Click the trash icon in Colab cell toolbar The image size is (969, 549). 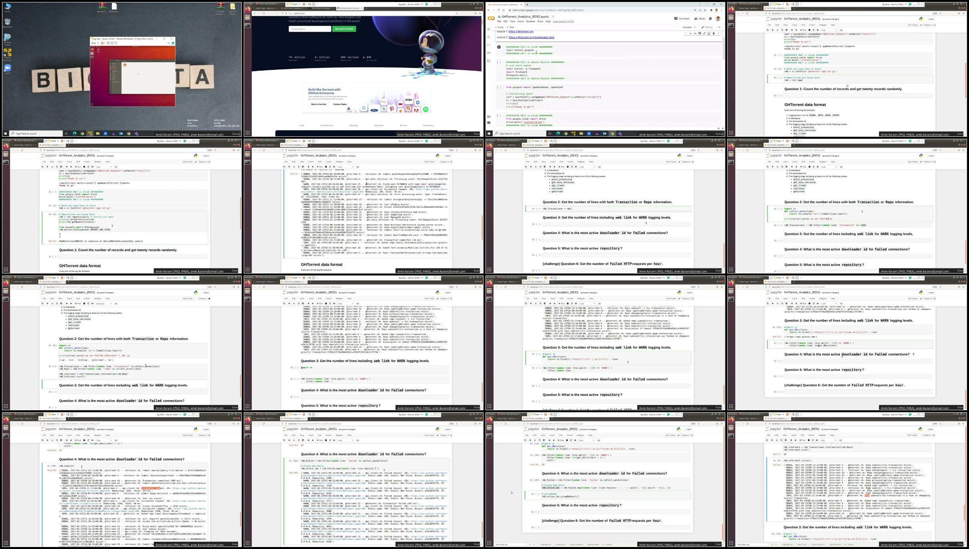pyautogui.click(x=714, y=34)
